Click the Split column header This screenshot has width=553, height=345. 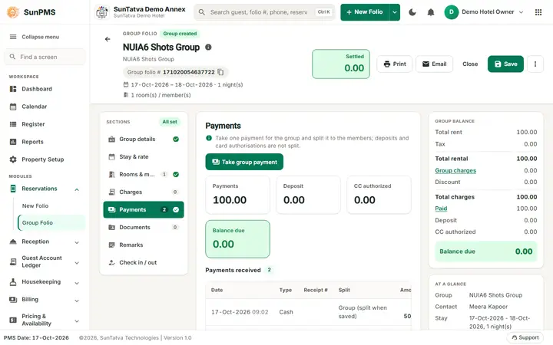pyautogui.click(x=344, y=290)
